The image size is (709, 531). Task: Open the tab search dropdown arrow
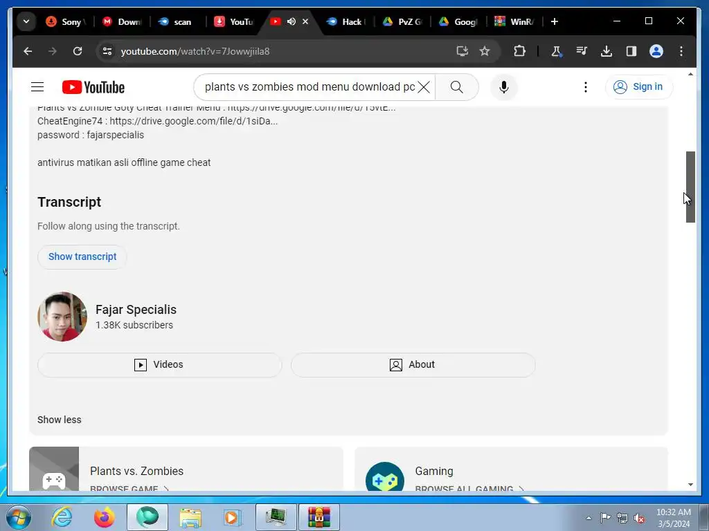click(26, 21)
